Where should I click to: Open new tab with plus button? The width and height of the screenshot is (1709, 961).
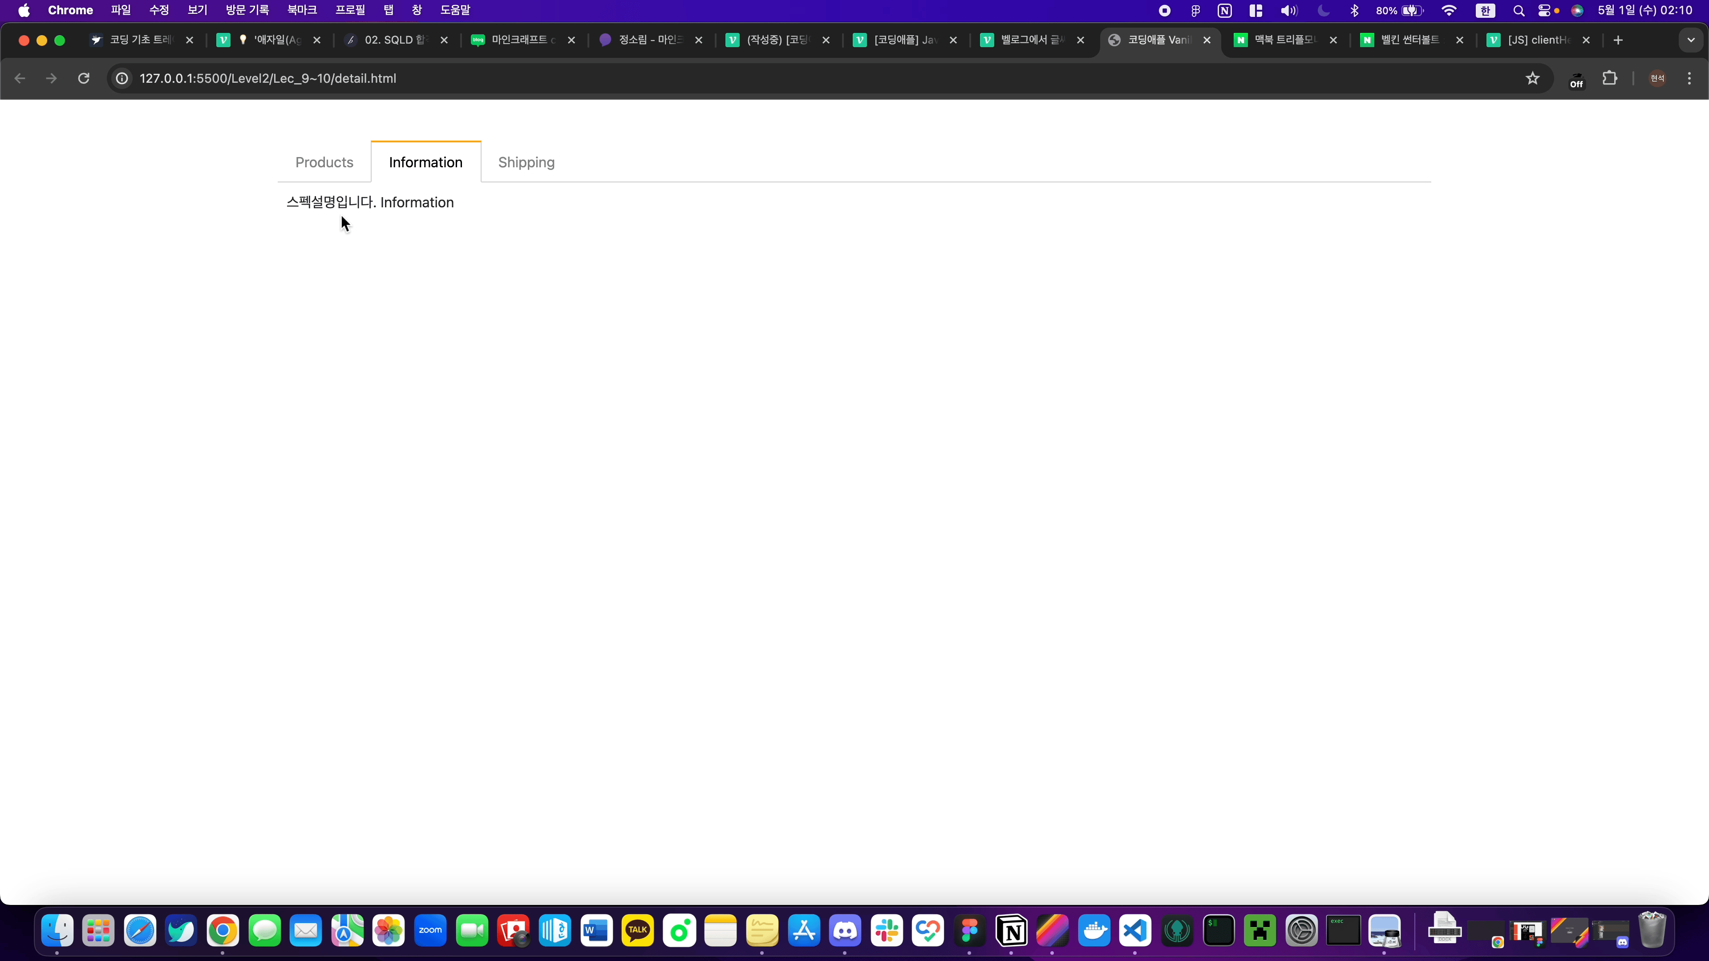point(1617,40)
